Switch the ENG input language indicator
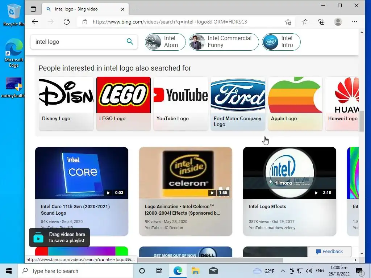Image resolution: width=371 pixels, height=278 pixels. [320, 271]
